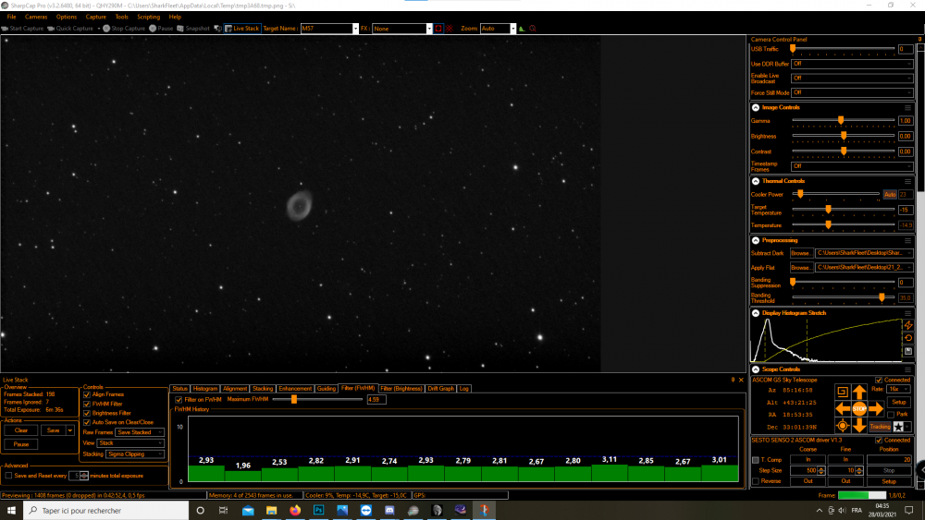Viewport: 925px width, 520px height.
Task: Enable Save and Reset every checkbox
Action: [x=8, y=476]
